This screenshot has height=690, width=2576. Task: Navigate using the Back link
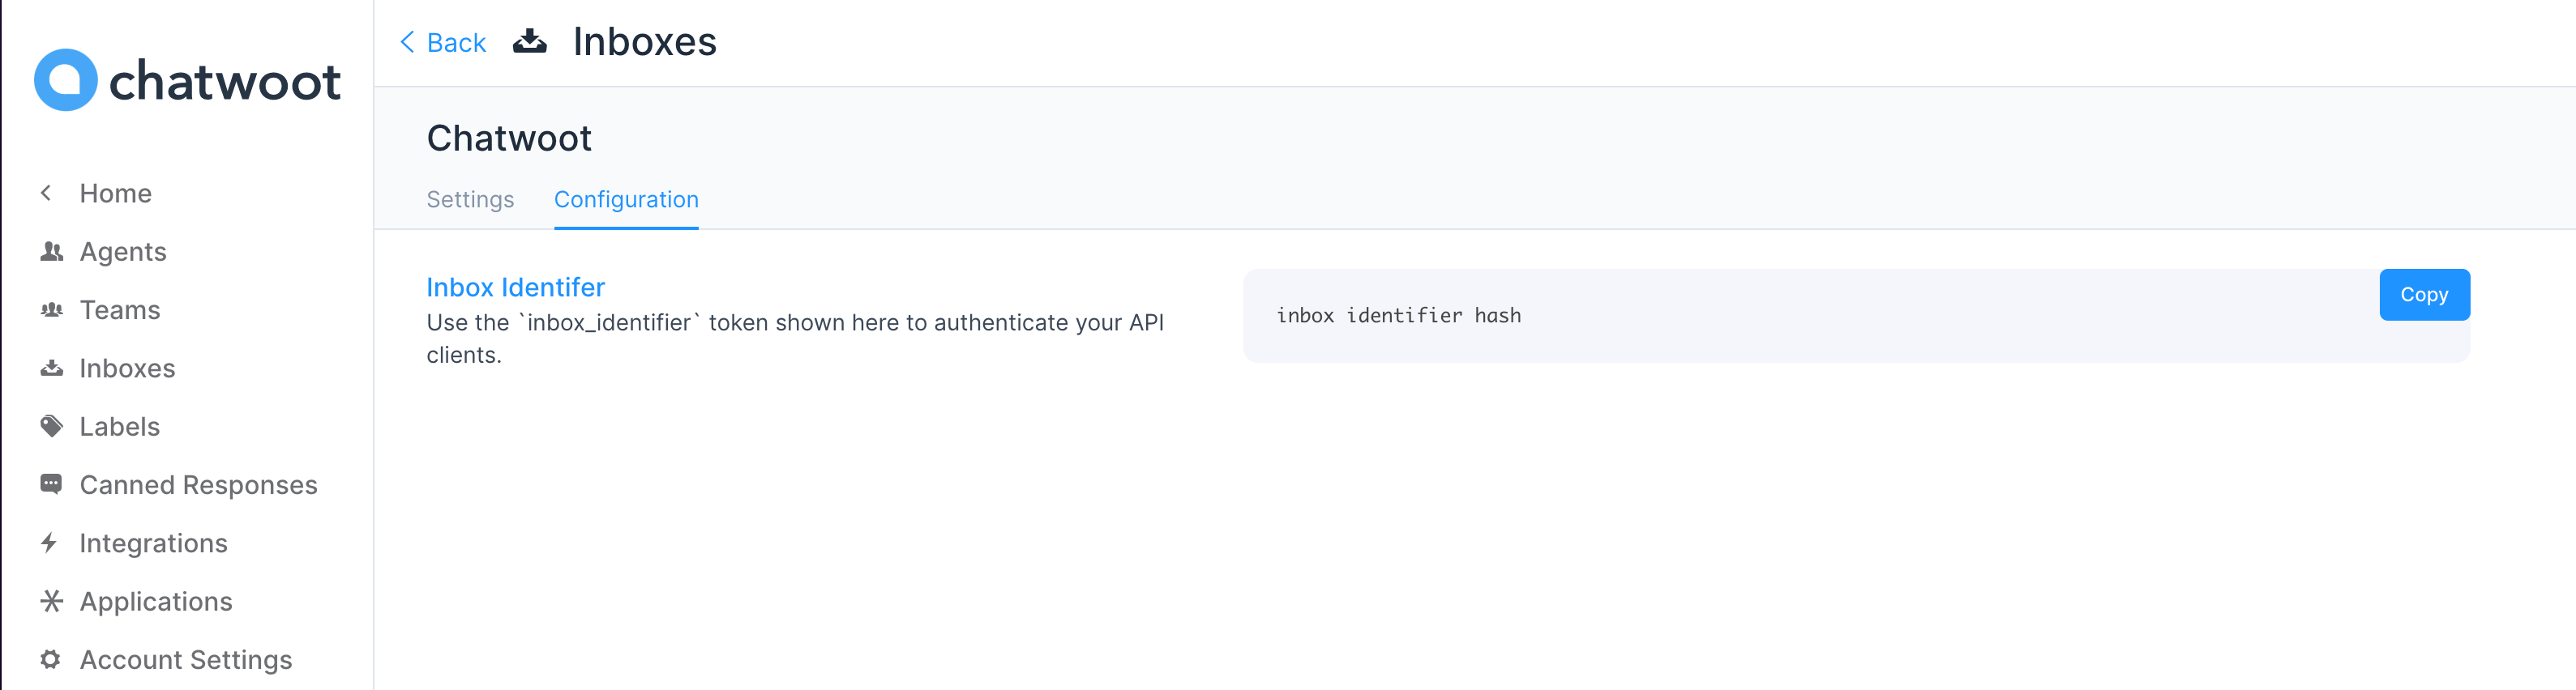coord(457,42)
